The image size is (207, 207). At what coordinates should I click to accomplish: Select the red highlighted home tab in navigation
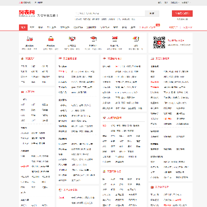23,28
